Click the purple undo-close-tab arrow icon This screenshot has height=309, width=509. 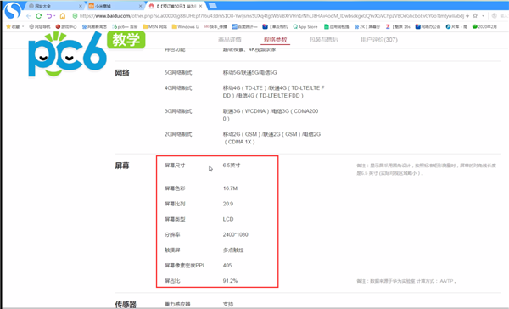[48, 16]
